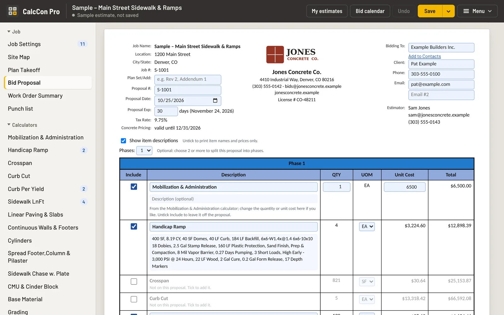Untick Include for Mobilization & Administration
Image resolution: width=504 pixels, height=315 pixels.
click(134, 187)
